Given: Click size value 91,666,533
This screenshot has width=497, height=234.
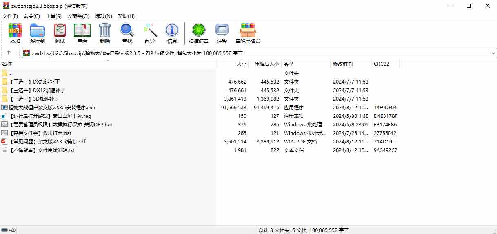Looking at the screenshot, I should point(234,108).
